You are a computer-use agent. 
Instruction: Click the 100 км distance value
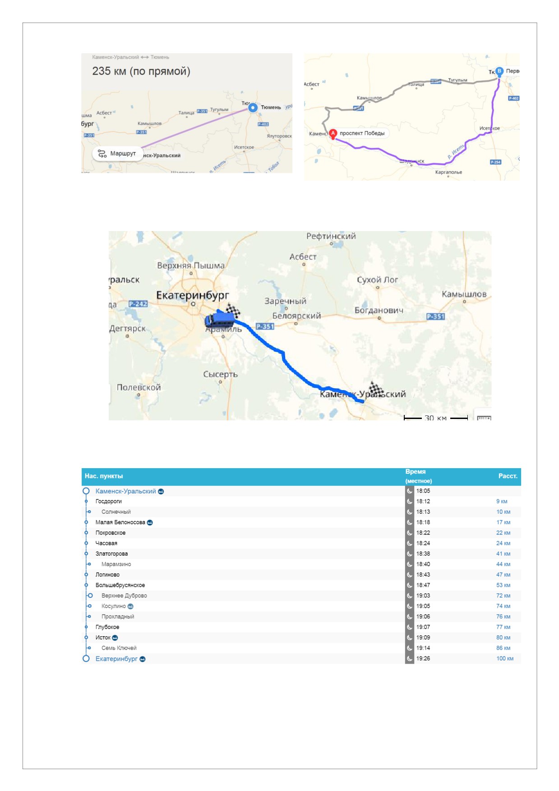coord(505,659)
